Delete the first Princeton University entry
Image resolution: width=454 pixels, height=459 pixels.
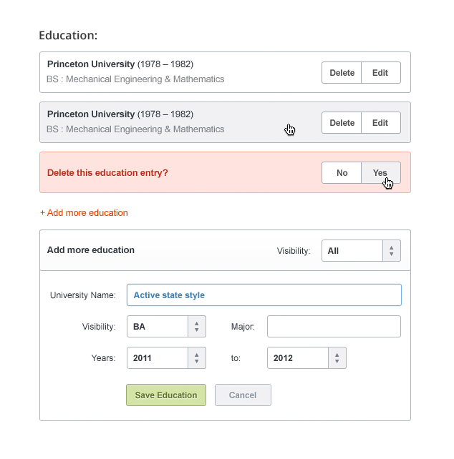tap(342, 73)
